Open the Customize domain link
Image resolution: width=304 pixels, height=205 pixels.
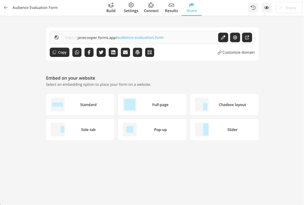pos(236,52)
